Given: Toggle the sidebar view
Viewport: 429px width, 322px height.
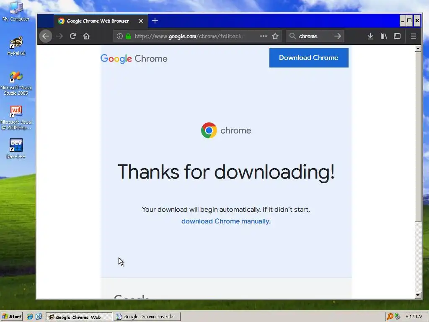Looking at the screenshot, I should click(x=397, y=36).
